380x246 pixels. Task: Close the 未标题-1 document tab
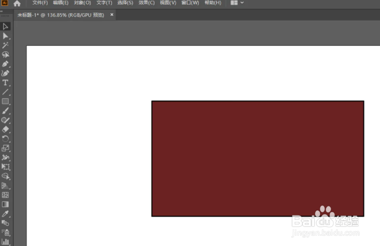(112, 14)
